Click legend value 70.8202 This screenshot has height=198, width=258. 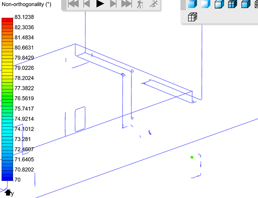point(24,169)
